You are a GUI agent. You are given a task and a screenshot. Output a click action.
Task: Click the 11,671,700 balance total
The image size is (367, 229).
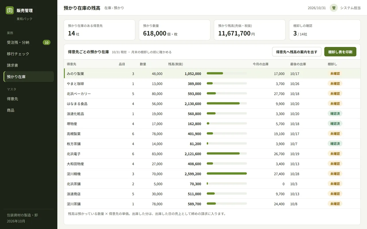coord(235,33)
